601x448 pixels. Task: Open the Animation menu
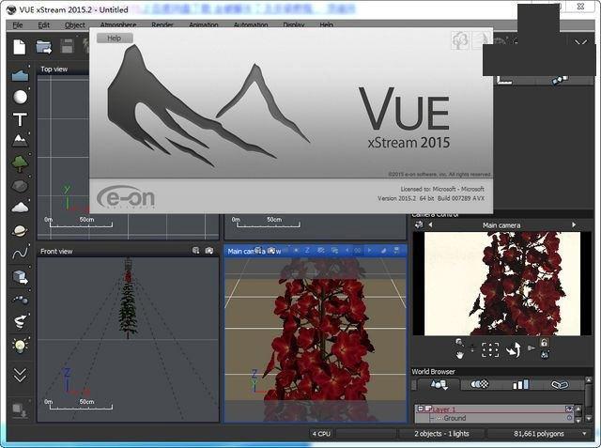(x=204, y=24)
